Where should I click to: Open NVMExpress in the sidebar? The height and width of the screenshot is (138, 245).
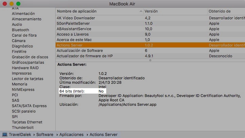pos(23,90)
